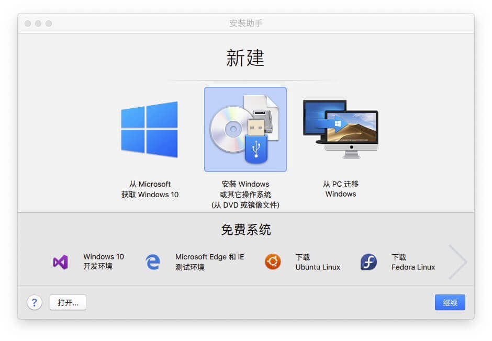Screen dimensions: 492x341
Task: Select Windows 10 开发环境 text
Action: [104, 262]
